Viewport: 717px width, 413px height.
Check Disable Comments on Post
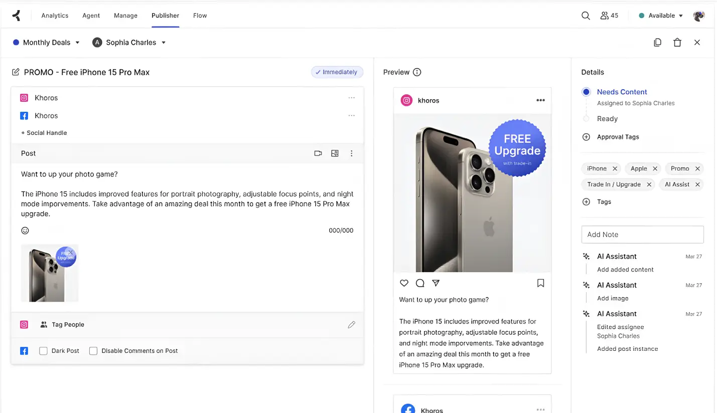[93, 351]
